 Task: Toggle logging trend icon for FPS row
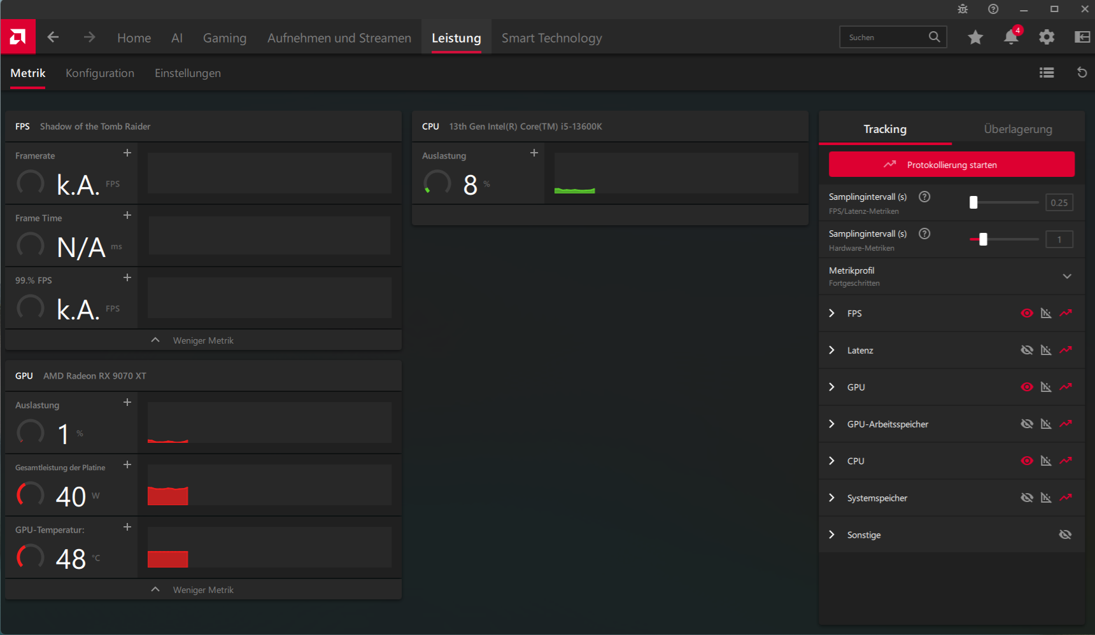(1066, 313)
